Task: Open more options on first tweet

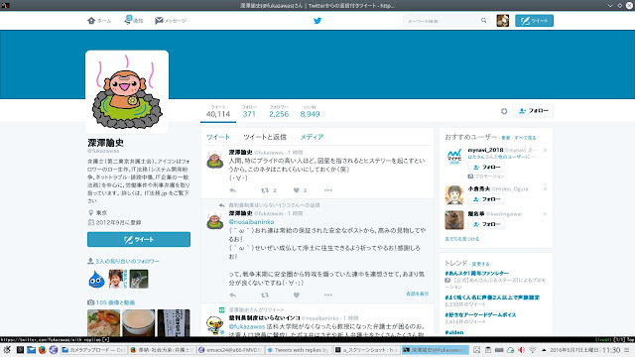Action: tap(328, 190)
